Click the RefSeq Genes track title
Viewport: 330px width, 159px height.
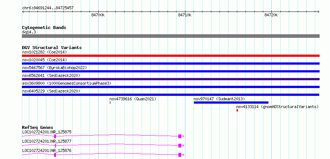click(38, 127)
